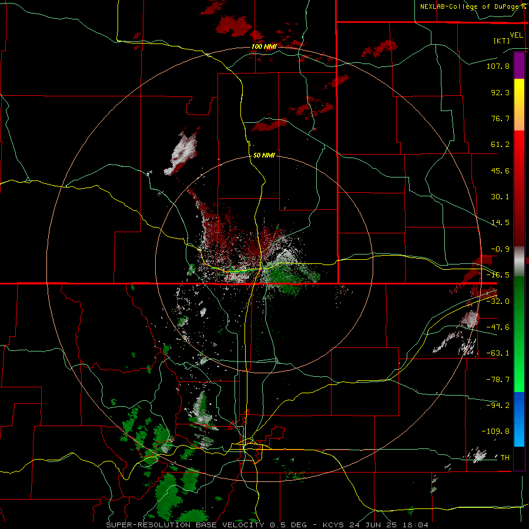Click the -16.5 velocity scale value
Viewport: 529px width, 529px height.
tap(498, 275)
